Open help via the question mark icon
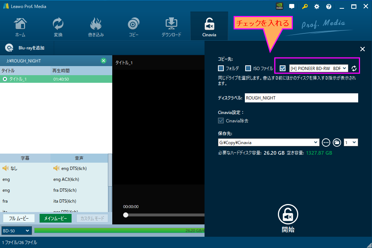This screenshot has height=248, width=372. pos(328,7)
